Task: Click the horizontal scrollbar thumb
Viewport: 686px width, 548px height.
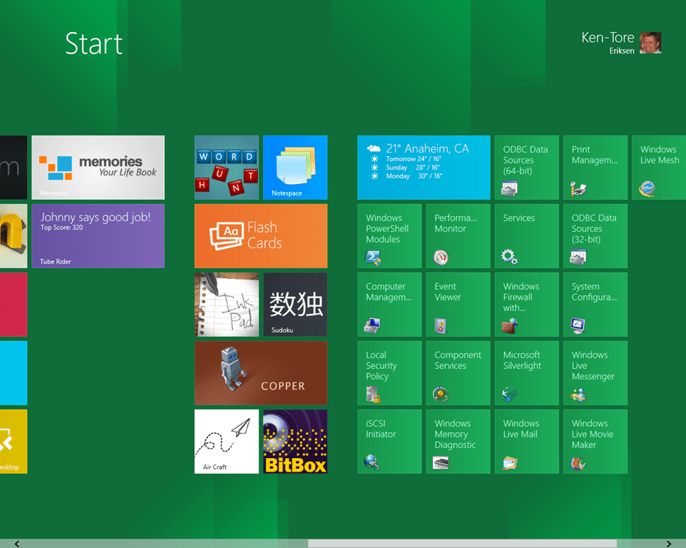Action: pyautogui.click(x=462, y=544)
